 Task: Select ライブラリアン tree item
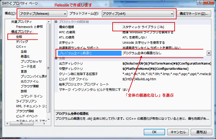[x=26, y=101]
